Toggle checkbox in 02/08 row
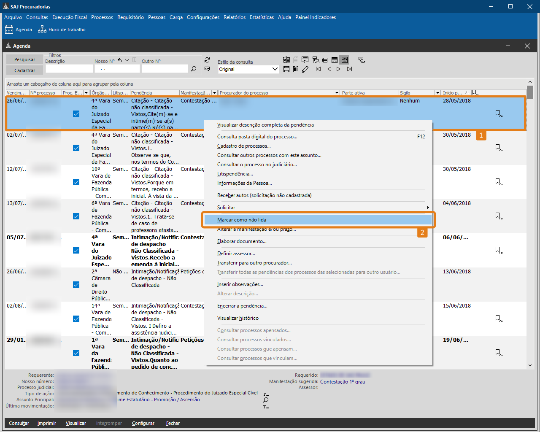The width and height of the screenshot is (540, 432). coord(76,319)
